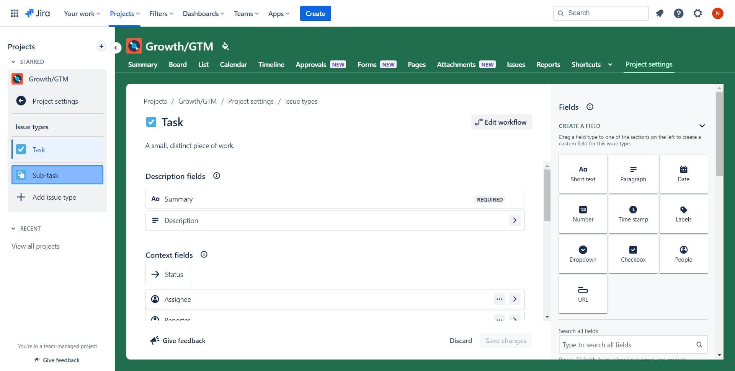Open the help question mark icon

pyautogui.click(x=678, y=13)
